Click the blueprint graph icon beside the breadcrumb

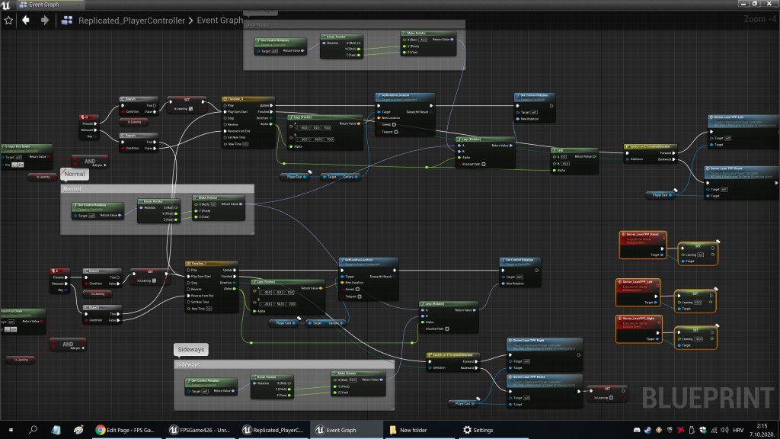[x=68, y=21]
